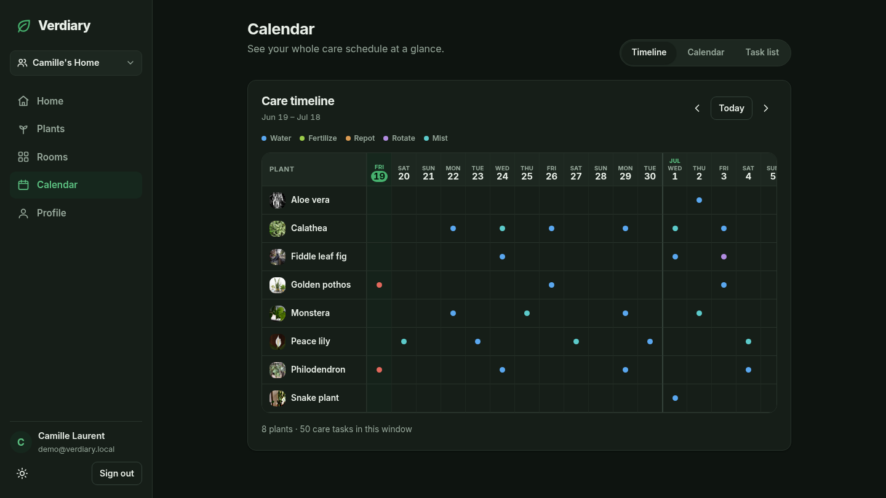Open Peace lily mist task on Sat 20
This screenshot has width=886, height=498.
tap(404, 341)
